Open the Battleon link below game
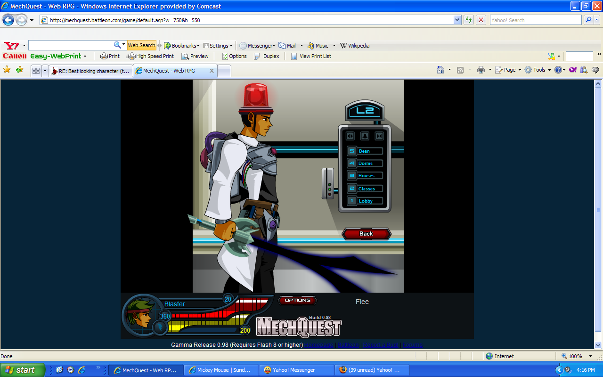 point(349,345)
